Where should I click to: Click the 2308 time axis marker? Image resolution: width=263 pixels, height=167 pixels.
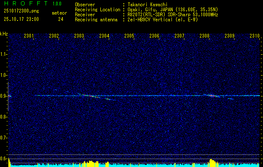(204, 36)
